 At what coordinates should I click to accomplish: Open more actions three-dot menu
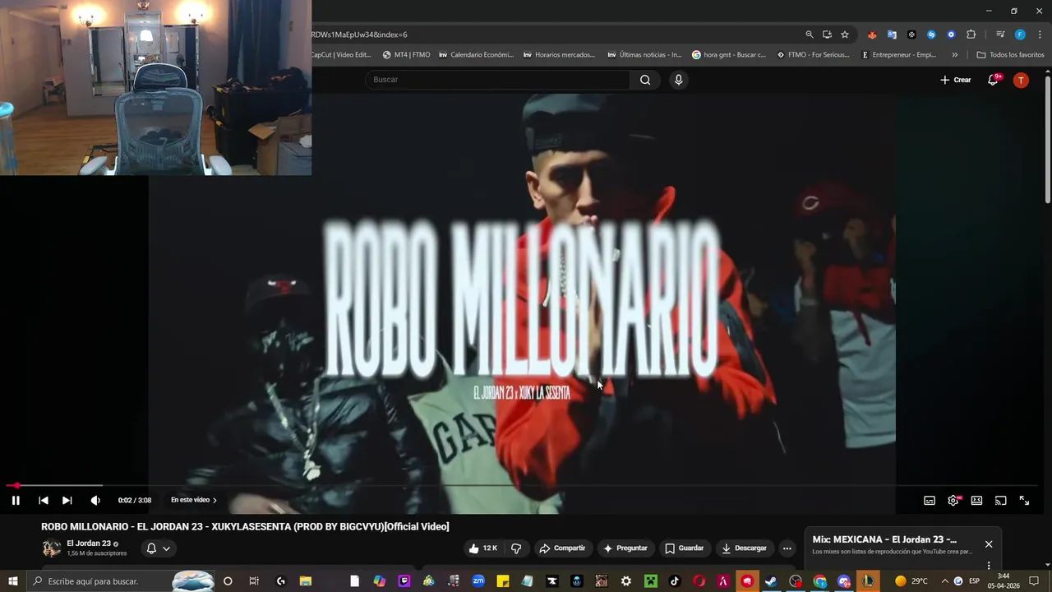point(787,548)
